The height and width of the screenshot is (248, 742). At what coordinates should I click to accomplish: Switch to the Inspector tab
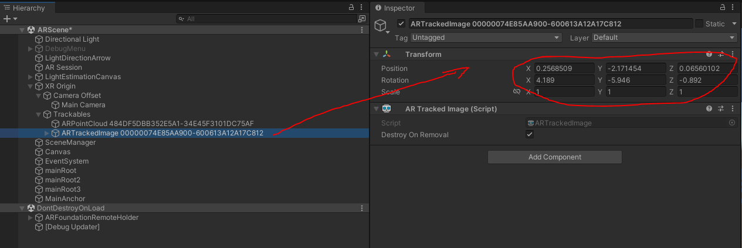[x=398, y=8]
